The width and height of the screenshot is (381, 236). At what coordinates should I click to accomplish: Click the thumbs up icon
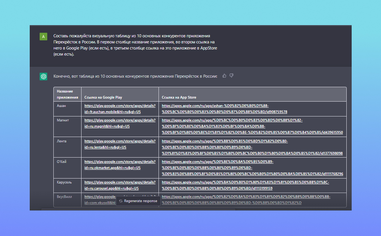(224, 76)
